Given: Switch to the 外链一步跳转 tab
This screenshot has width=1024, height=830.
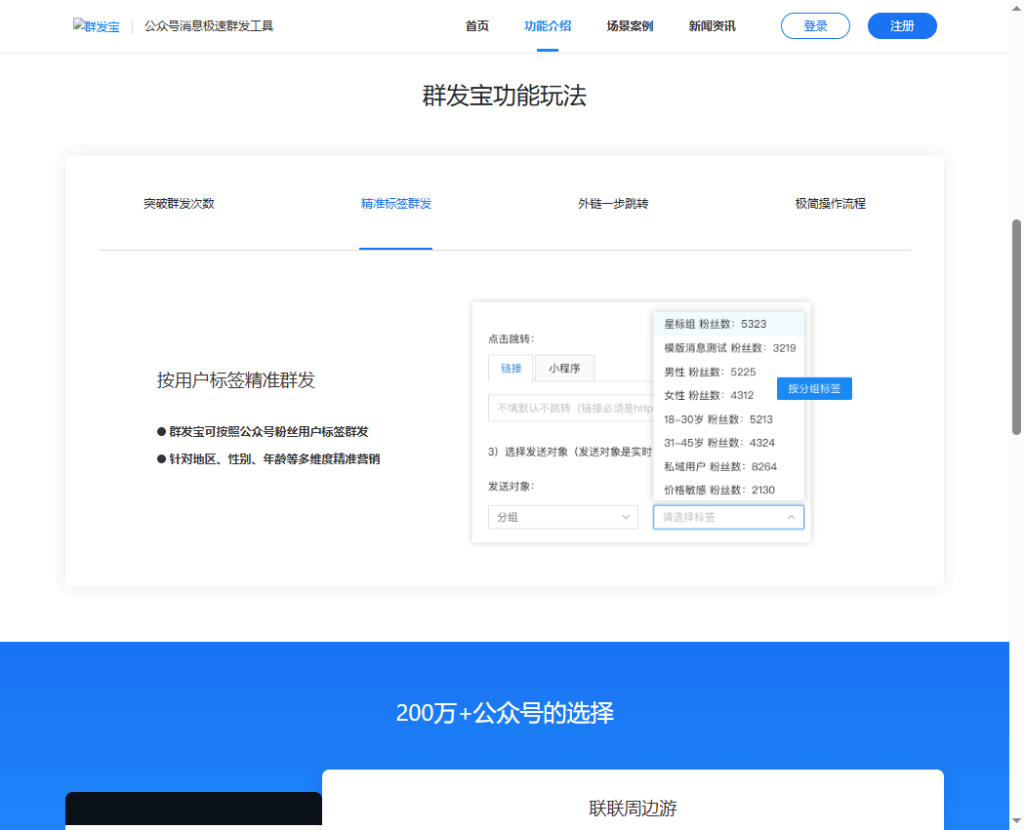Looking at the screenshot, I should (613, 204).
